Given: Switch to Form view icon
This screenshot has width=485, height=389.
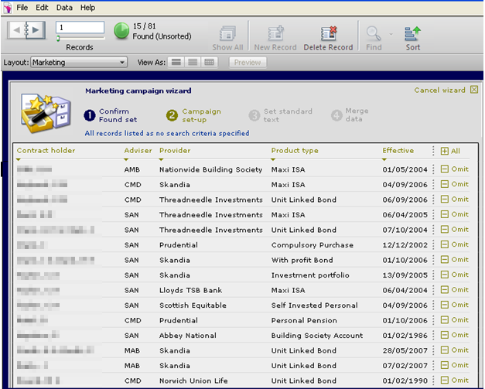Looking at the screenshot, I should click(176, 62).
